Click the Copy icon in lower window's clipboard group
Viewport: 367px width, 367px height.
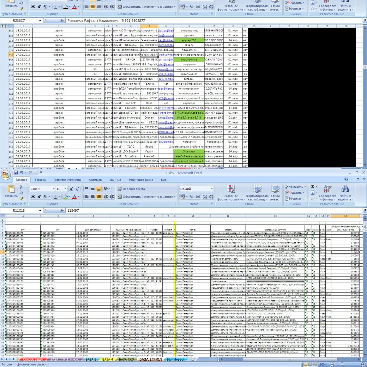[x=21, y=193]
